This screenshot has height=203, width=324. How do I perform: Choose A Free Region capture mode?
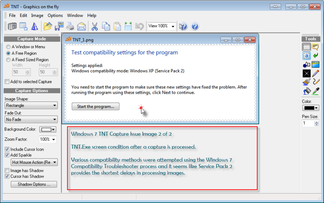tap(21, 53)
